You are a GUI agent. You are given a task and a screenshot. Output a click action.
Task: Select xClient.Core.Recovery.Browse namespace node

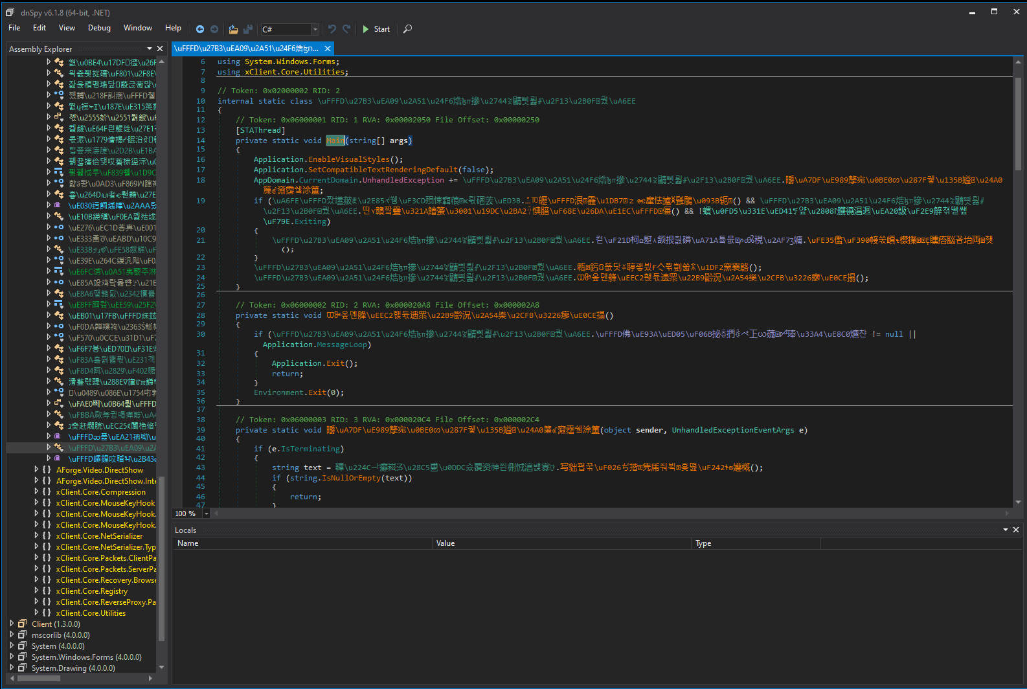(106, 580)
